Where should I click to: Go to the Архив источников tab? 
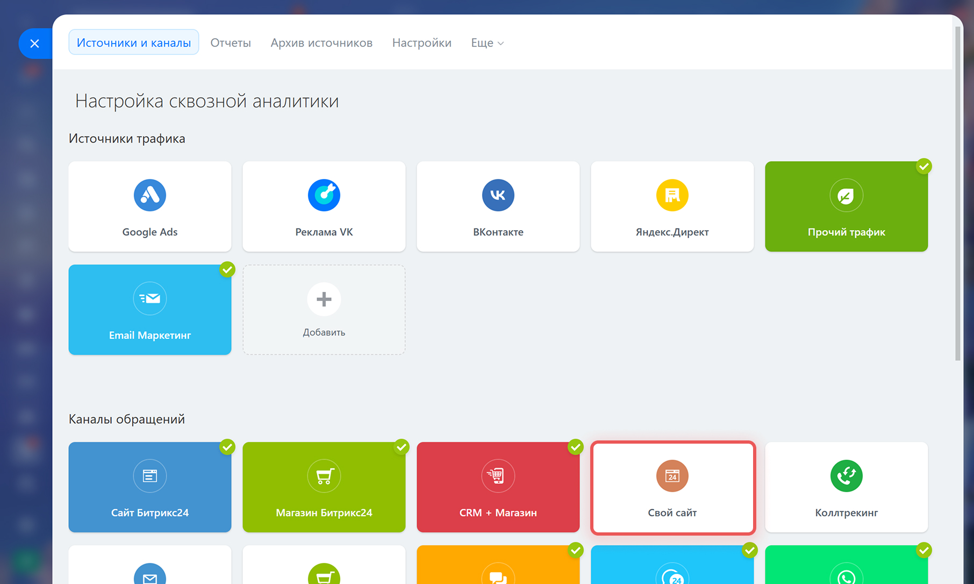click(x=321, y=43)
